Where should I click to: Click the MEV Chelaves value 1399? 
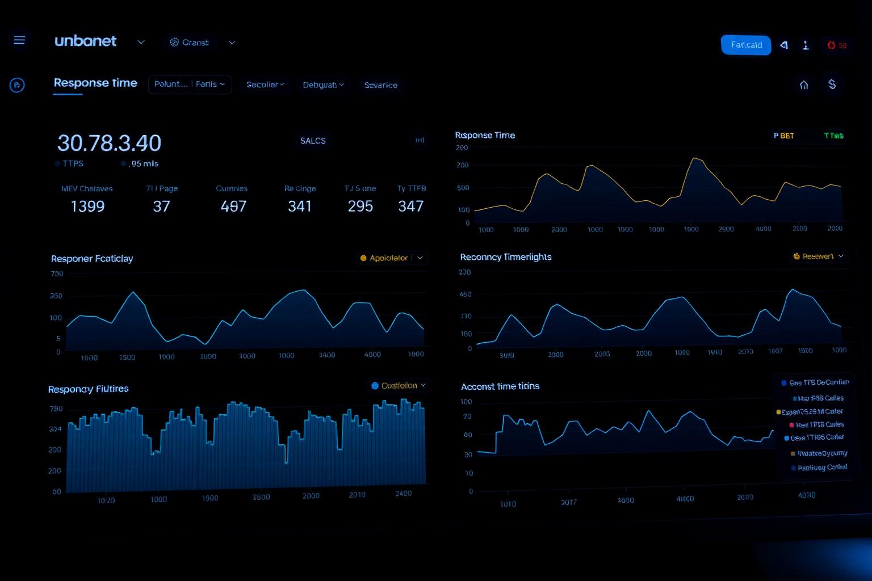pyautogui.click(x=87, y=206)
